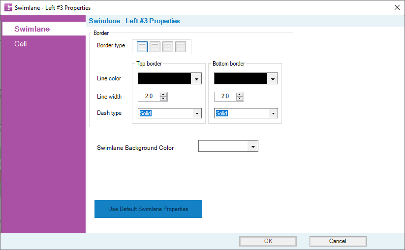
Task: Increase Bottom border line width
Action: click(x=240, y=95)
